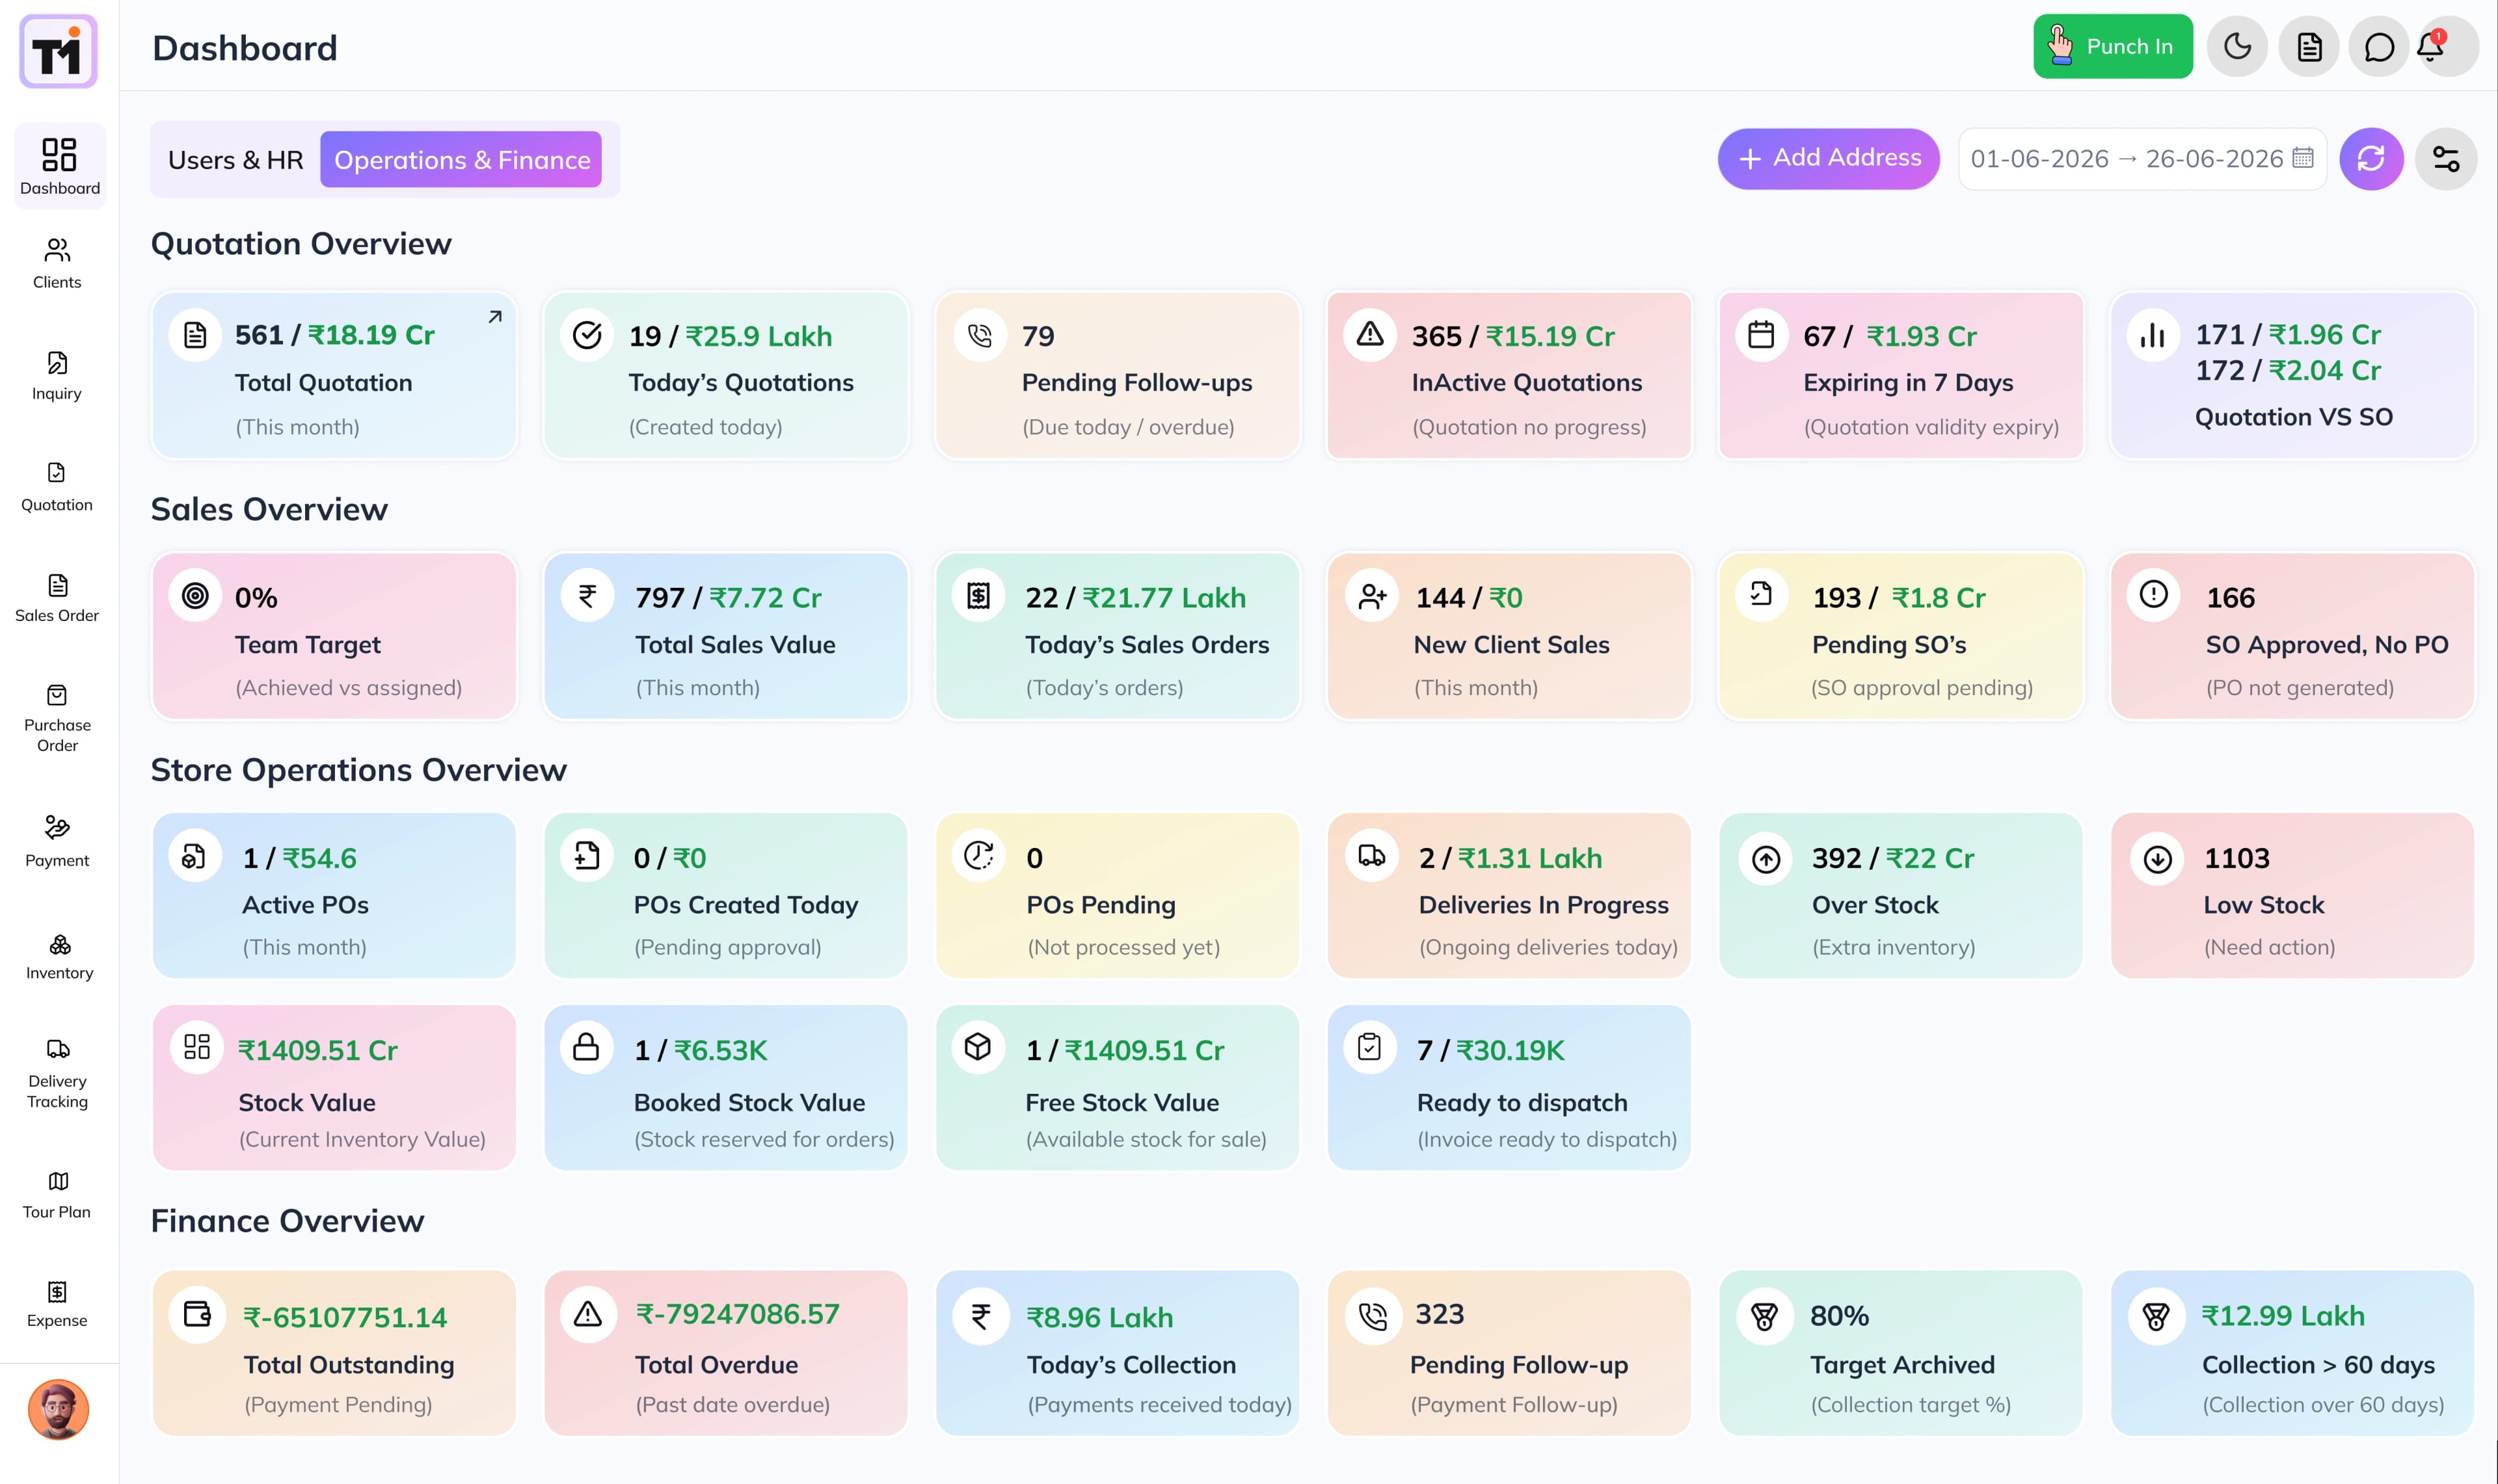Go to Inventory in sidebar
This screenshot has height=1484, width=2498.
click(59, 956)
